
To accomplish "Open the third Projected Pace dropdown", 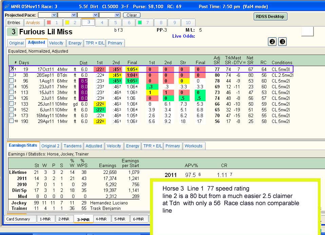I will (95, 15).
